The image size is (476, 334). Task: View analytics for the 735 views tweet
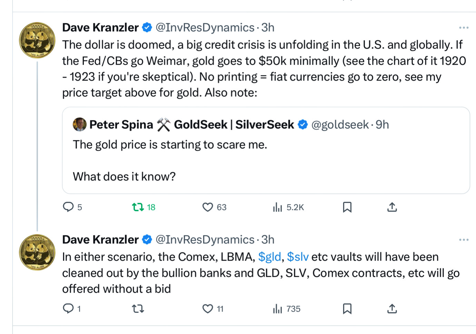[x=278, y=309]
